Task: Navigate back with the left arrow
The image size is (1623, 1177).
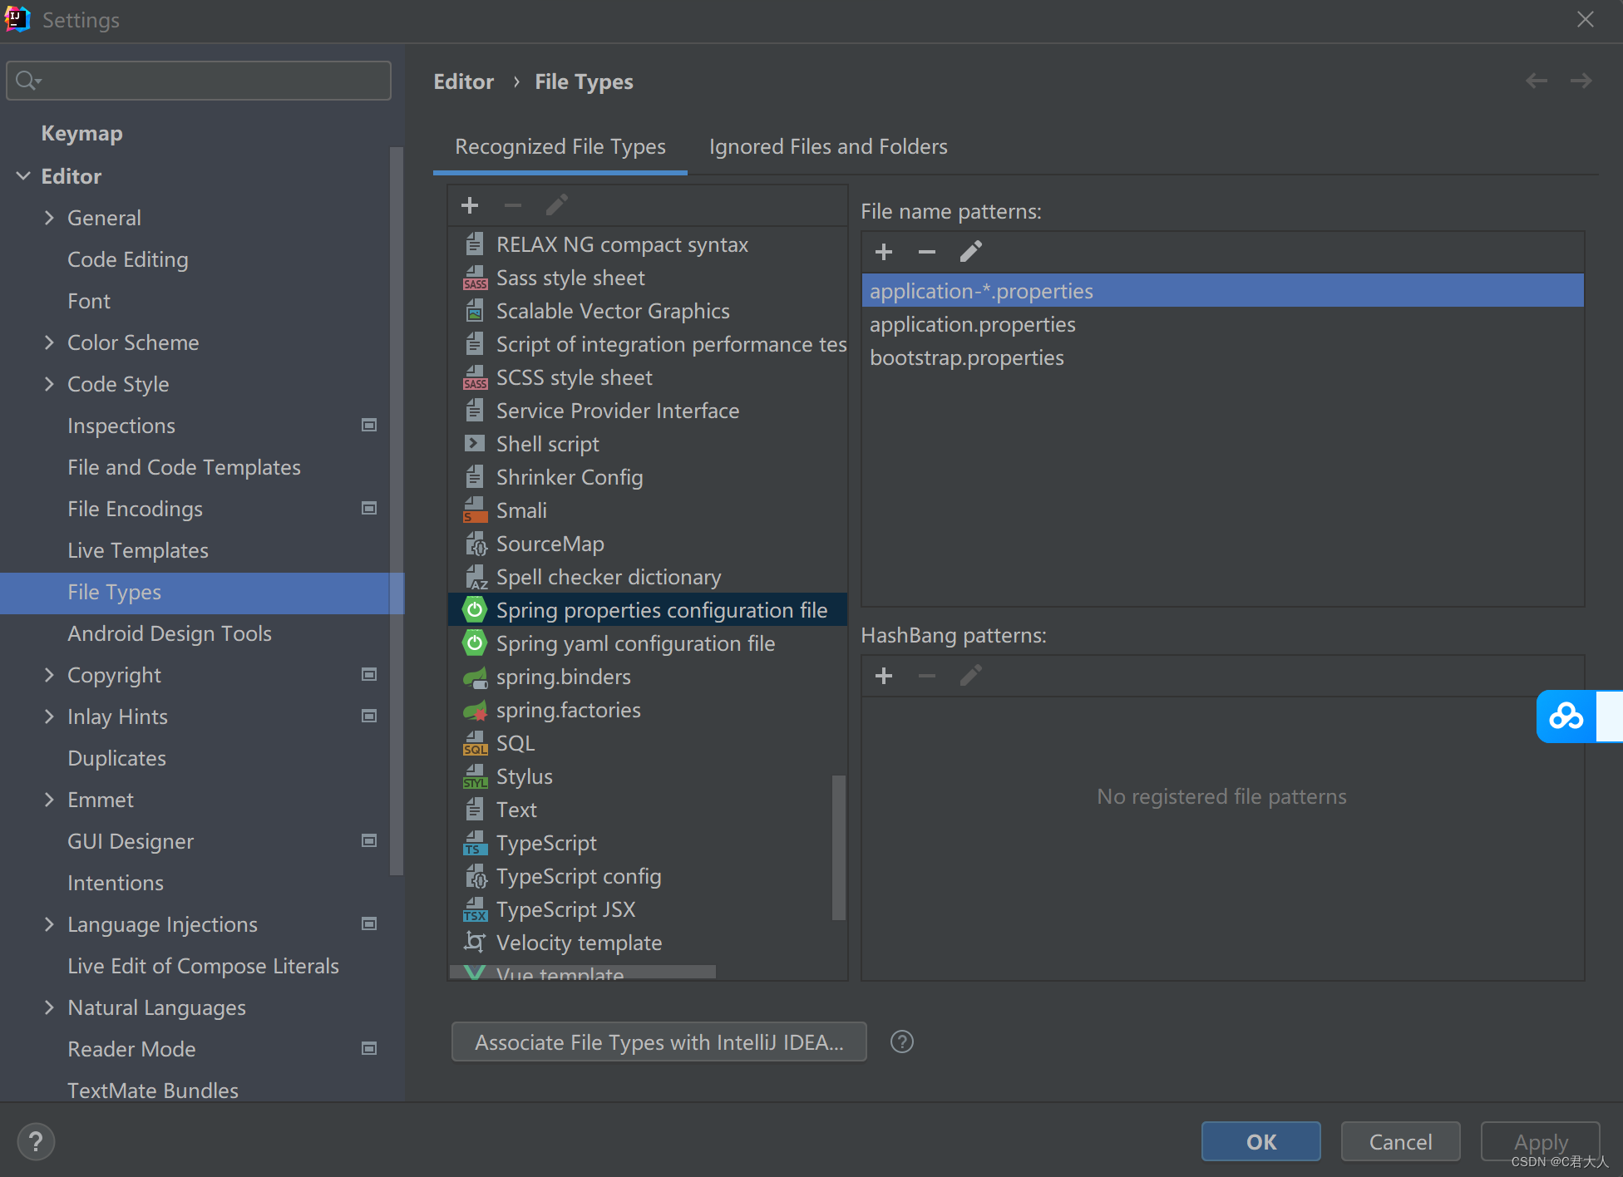Action: click(x=1536, y=81)
